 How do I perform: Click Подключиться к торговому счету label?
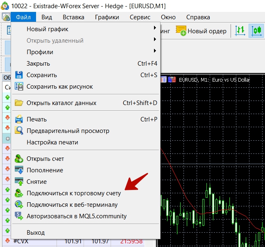click(x=74, y=193)
